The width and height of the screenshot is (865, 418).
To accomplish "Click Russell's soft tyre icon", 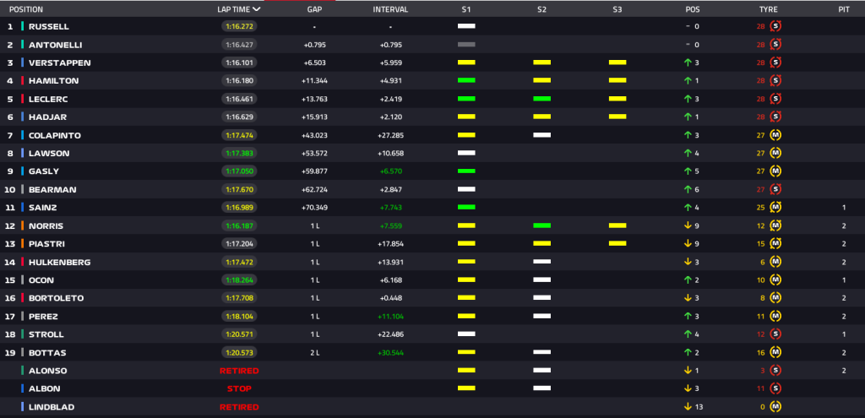I will (x=775, y=26).
